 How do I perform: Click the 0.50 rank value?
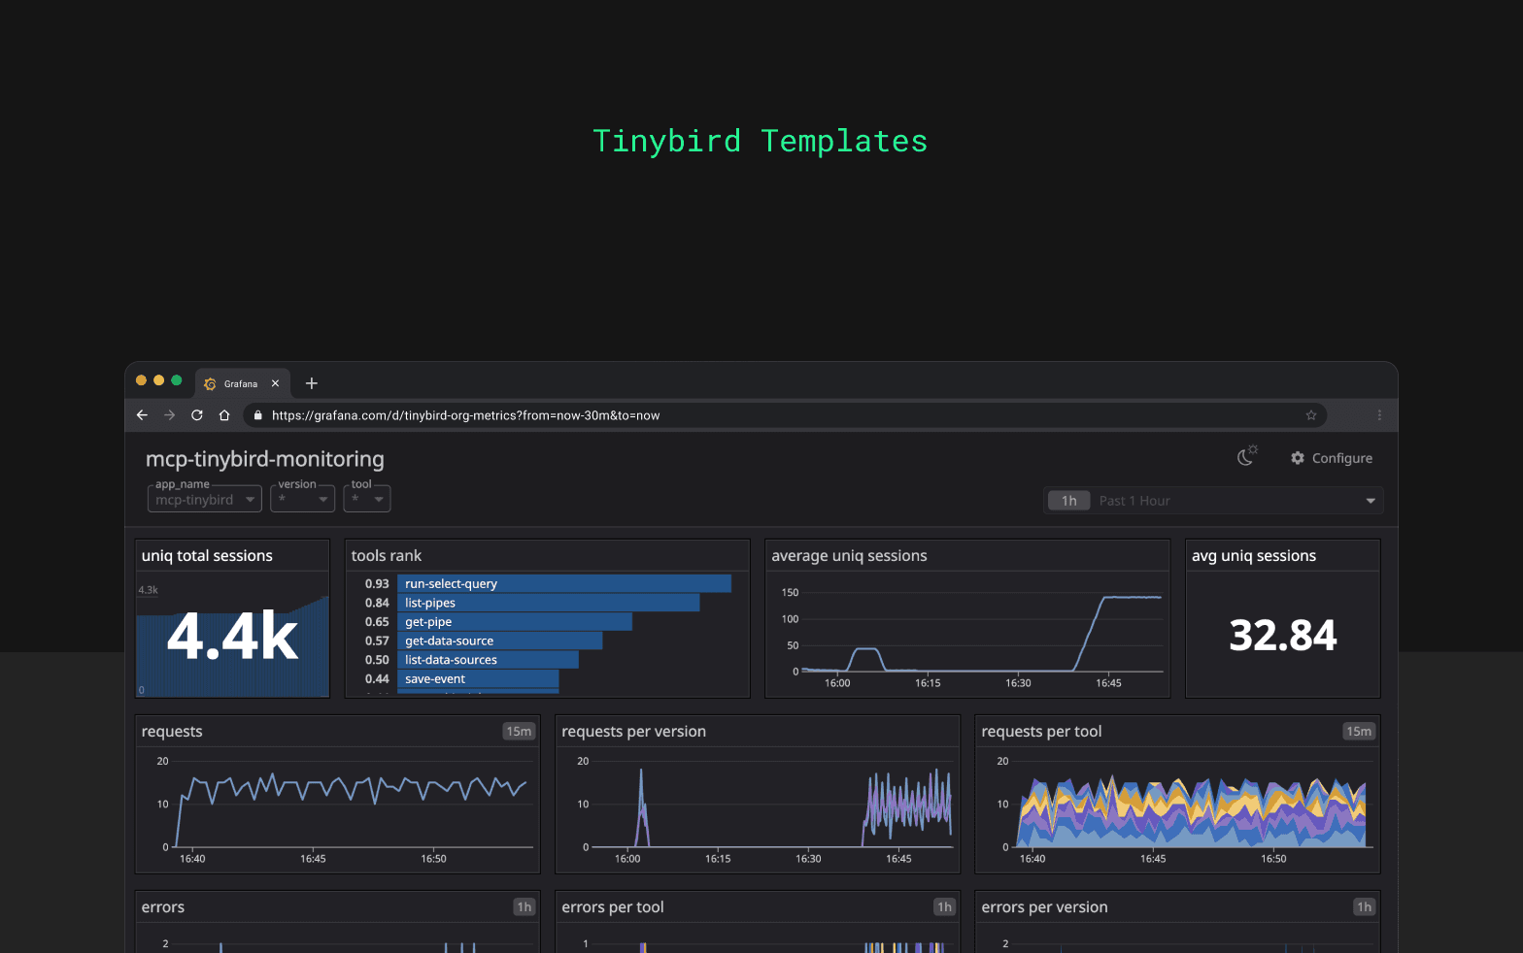coord(377,660)
